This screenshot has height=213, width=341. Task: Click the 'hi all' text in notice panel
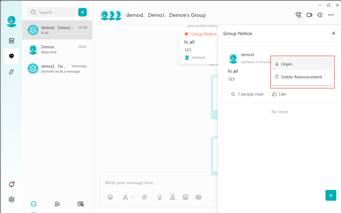(x=233, y=71)
